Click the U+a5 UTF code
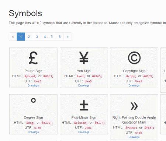 coord(88,81)
